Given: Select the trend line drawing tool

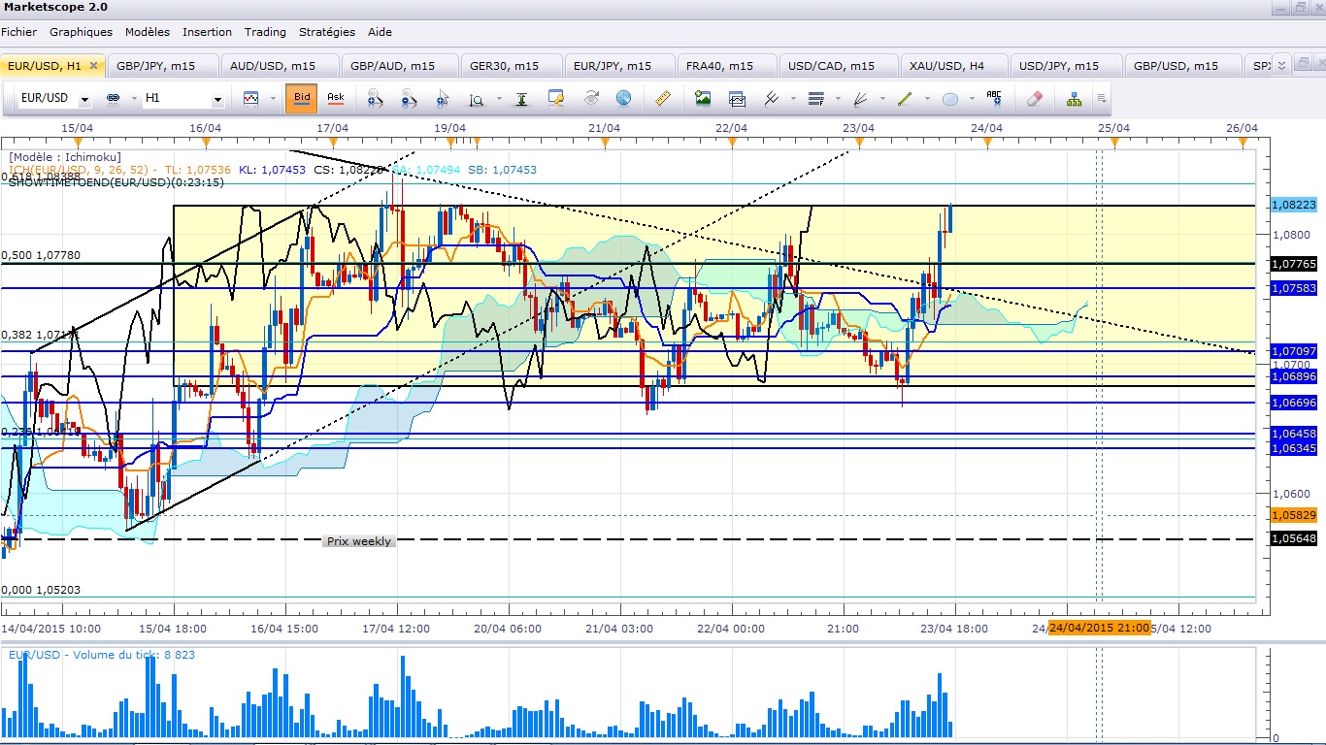Looking at the screenshot, I should point(905,99).
